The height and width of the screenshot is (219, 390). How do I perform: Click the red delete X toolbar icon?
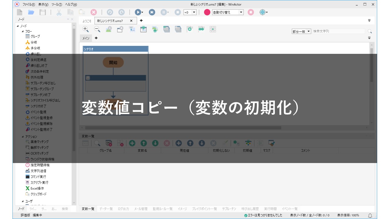click(x=94, y=12)
